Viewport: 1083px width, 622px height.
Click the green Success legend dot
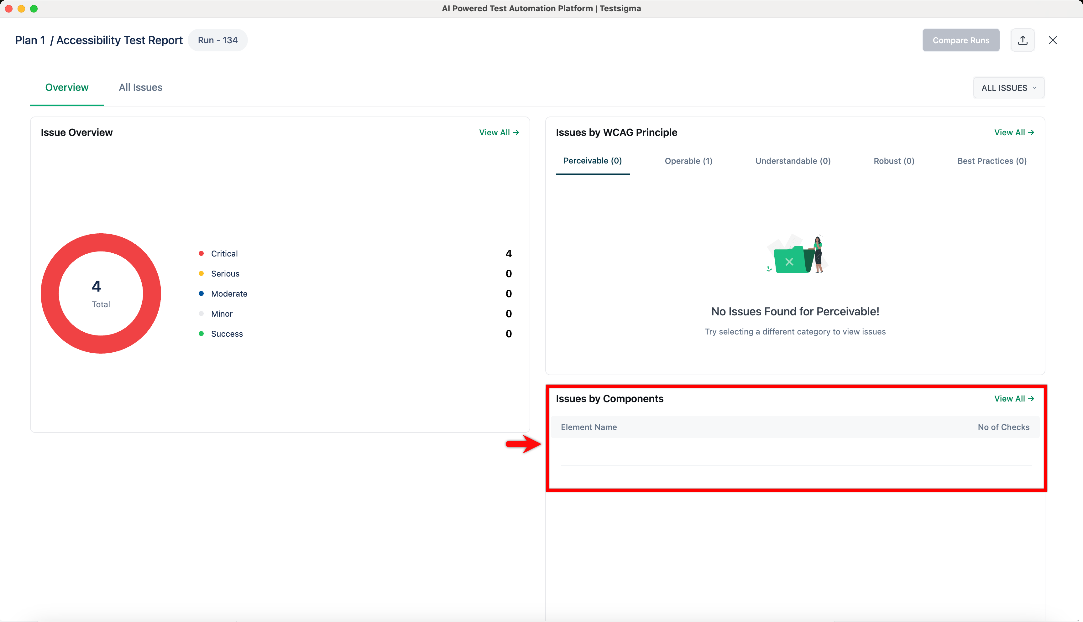201,334
